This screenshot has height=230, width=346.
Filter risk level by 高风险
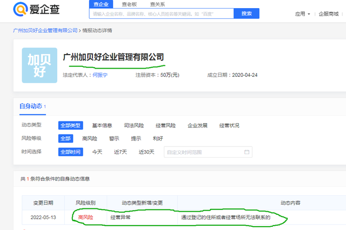pyautogui.click(x=90, y=139)
